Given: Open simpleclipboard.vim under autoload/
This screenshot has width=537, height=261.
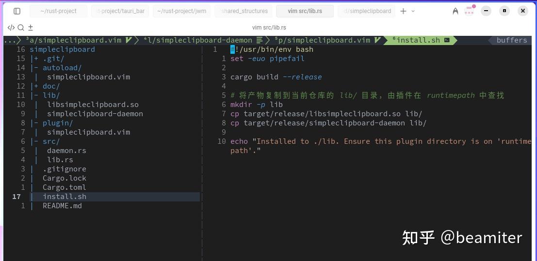Looking at the screenshot, I should tap(88, 77).
